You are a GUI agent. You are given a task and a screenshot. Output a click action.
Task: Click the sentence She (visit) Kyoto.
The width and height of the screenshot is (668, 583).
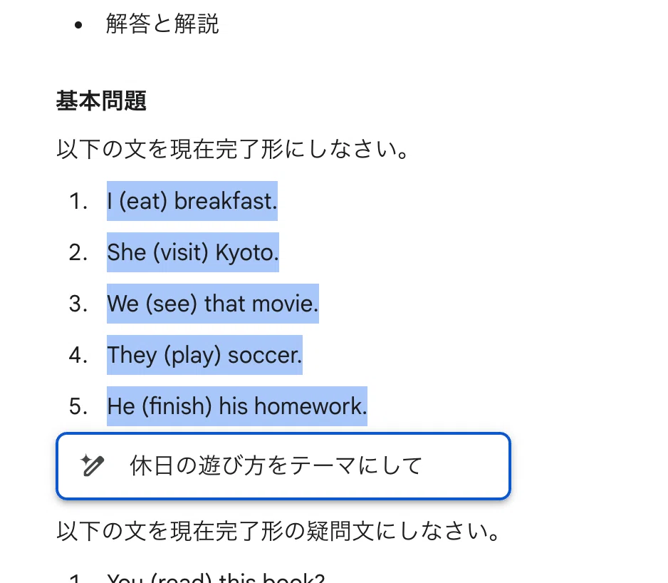click(x=193, y=252)
